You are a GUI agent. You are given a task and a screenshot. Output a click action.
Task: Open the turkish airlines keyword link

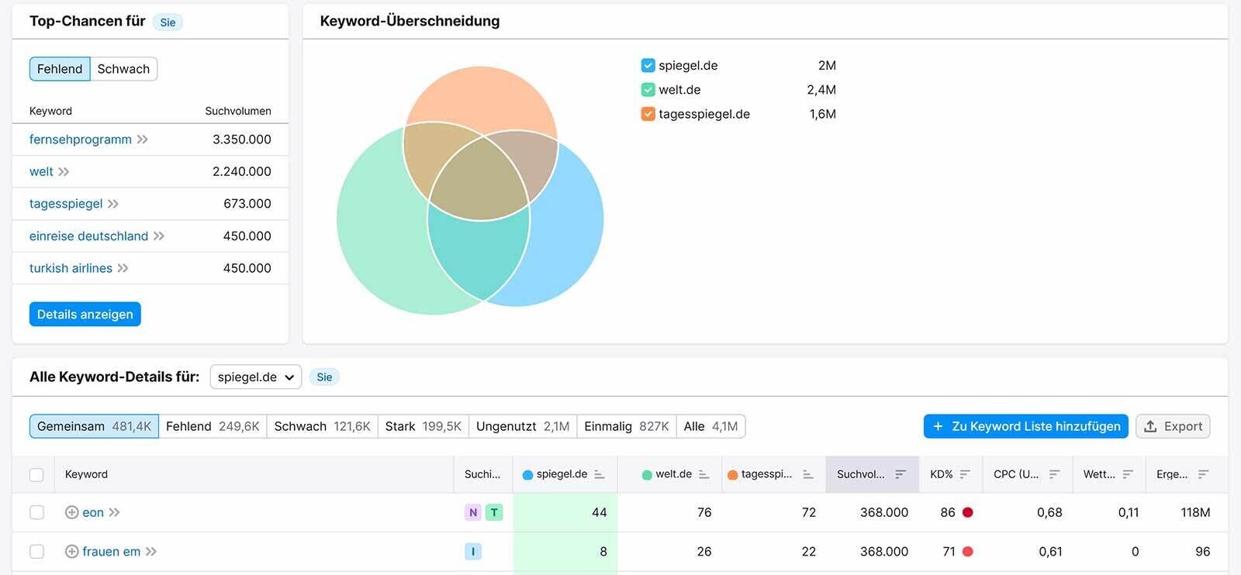71,268
